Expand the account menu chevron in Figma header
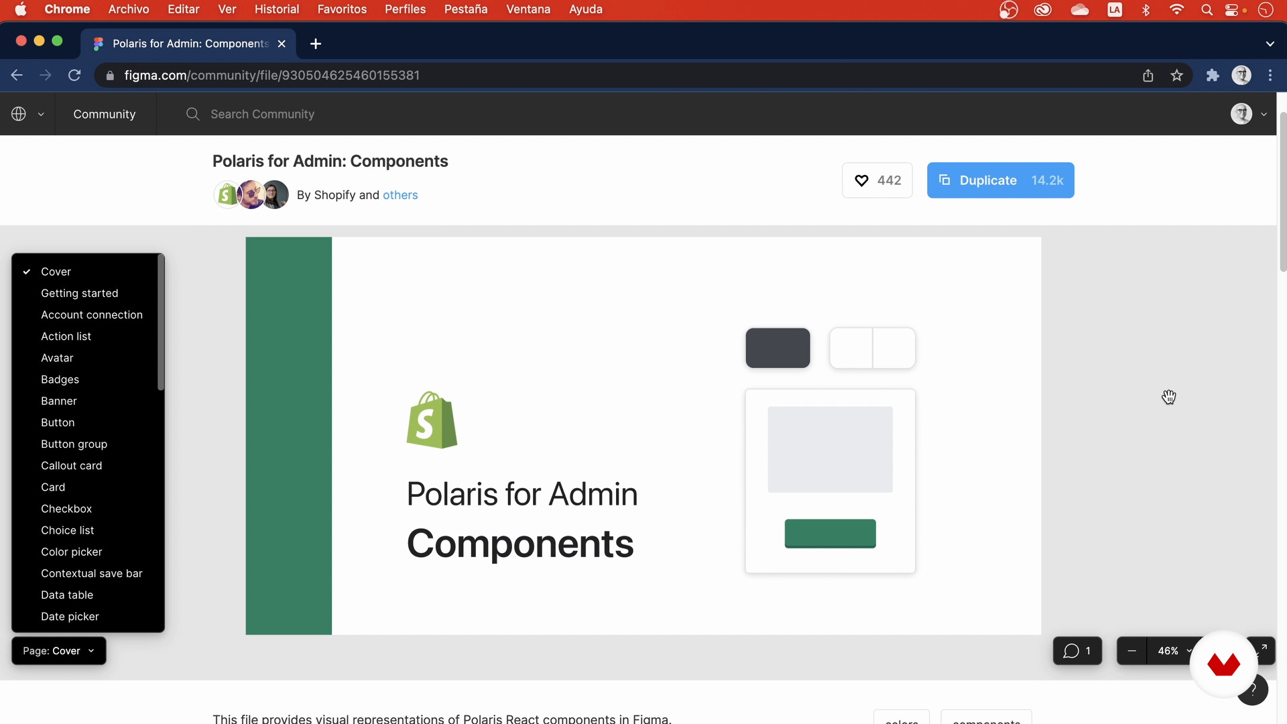Screen dimensions: 1287x724 pos(1264,115)
